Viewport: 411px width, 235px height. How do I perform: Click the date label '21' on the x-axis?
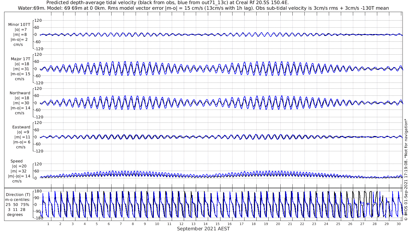(x=290, y=224)
